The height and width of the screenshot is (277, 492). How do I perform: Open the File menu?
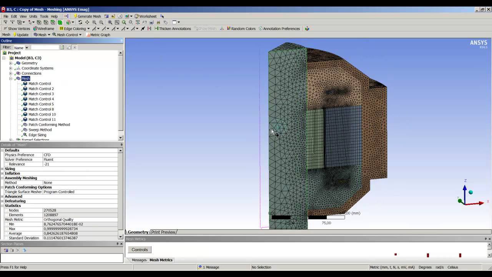pyautogui.click(x=6, y=16)
